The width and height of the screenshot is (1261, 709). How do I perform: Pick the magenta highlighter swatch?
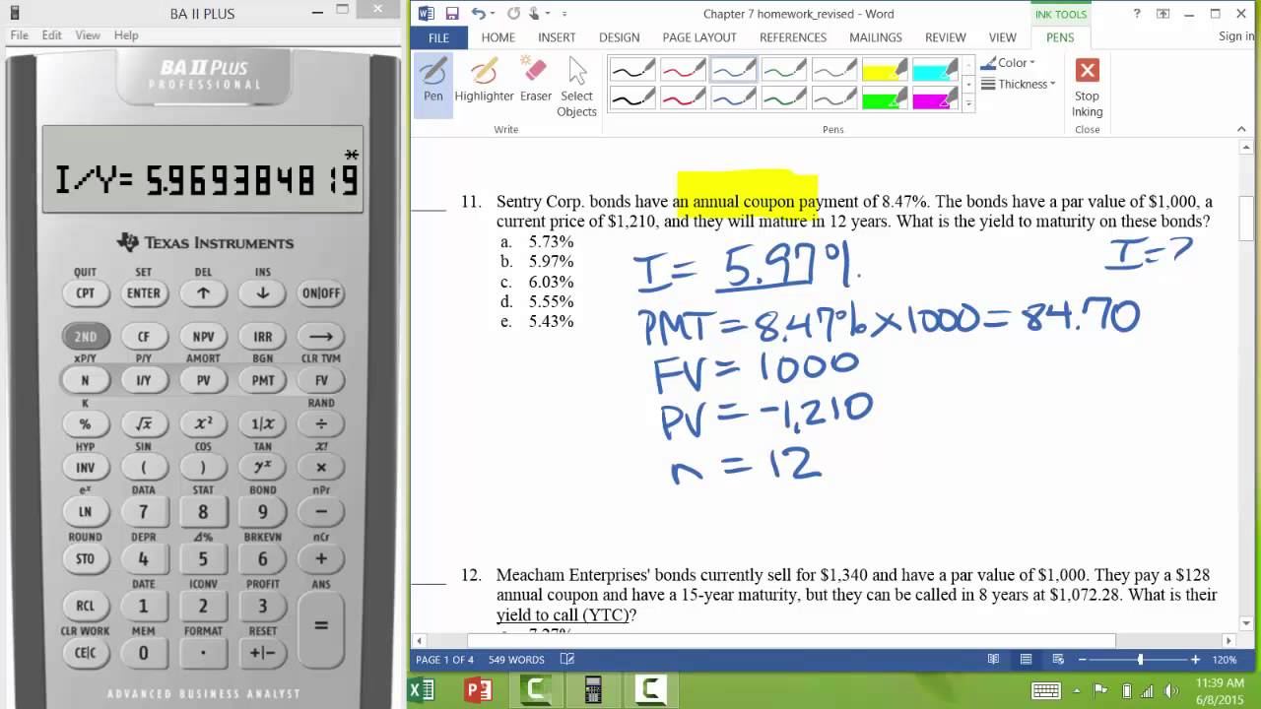pyautogui.click(x=935, y=97)
